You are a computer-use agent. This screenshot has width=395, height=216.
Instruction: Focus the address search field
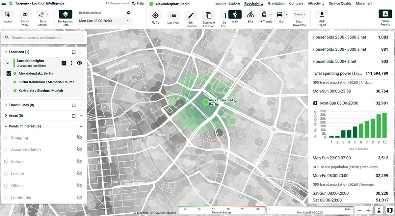pyautogui.click(x=44, y=38)
